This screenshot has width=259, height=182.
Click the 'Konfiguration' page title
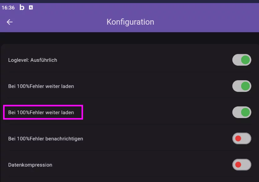(x=130, y=22)
